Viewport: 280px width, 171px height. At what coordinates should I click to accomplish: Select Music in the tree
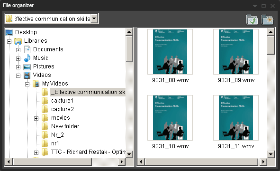pyautogui.click(x=41, y=58)
